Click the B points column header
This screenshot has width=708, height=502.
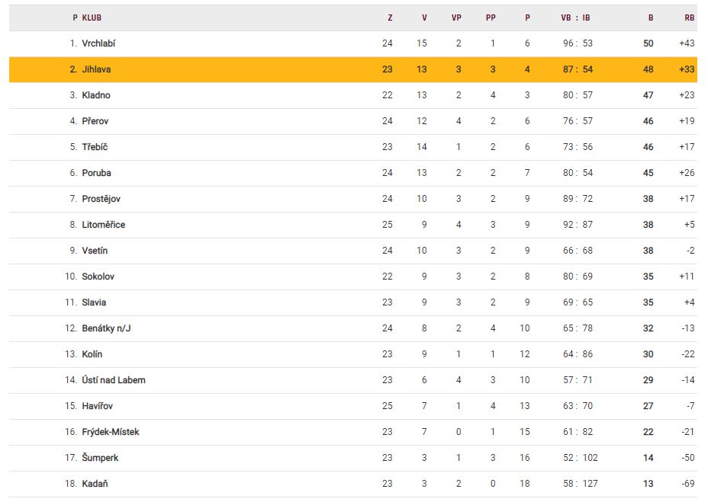(650, 18)
